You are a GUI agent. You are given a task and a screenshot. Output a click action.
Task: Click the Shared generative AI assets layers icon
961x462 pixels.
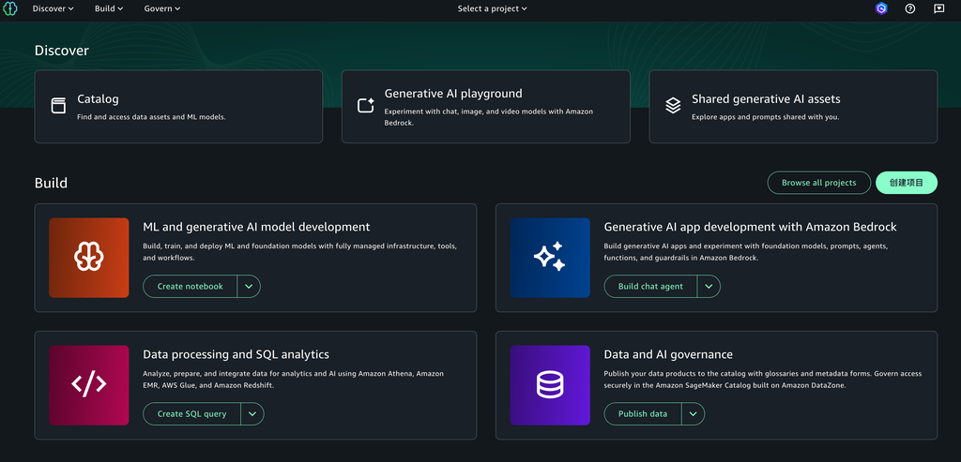[673, 105]
